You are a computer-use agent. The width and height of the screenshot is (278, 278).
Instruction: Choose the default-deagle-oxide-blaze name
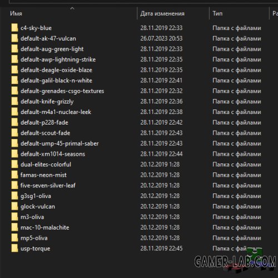[56, 70]
